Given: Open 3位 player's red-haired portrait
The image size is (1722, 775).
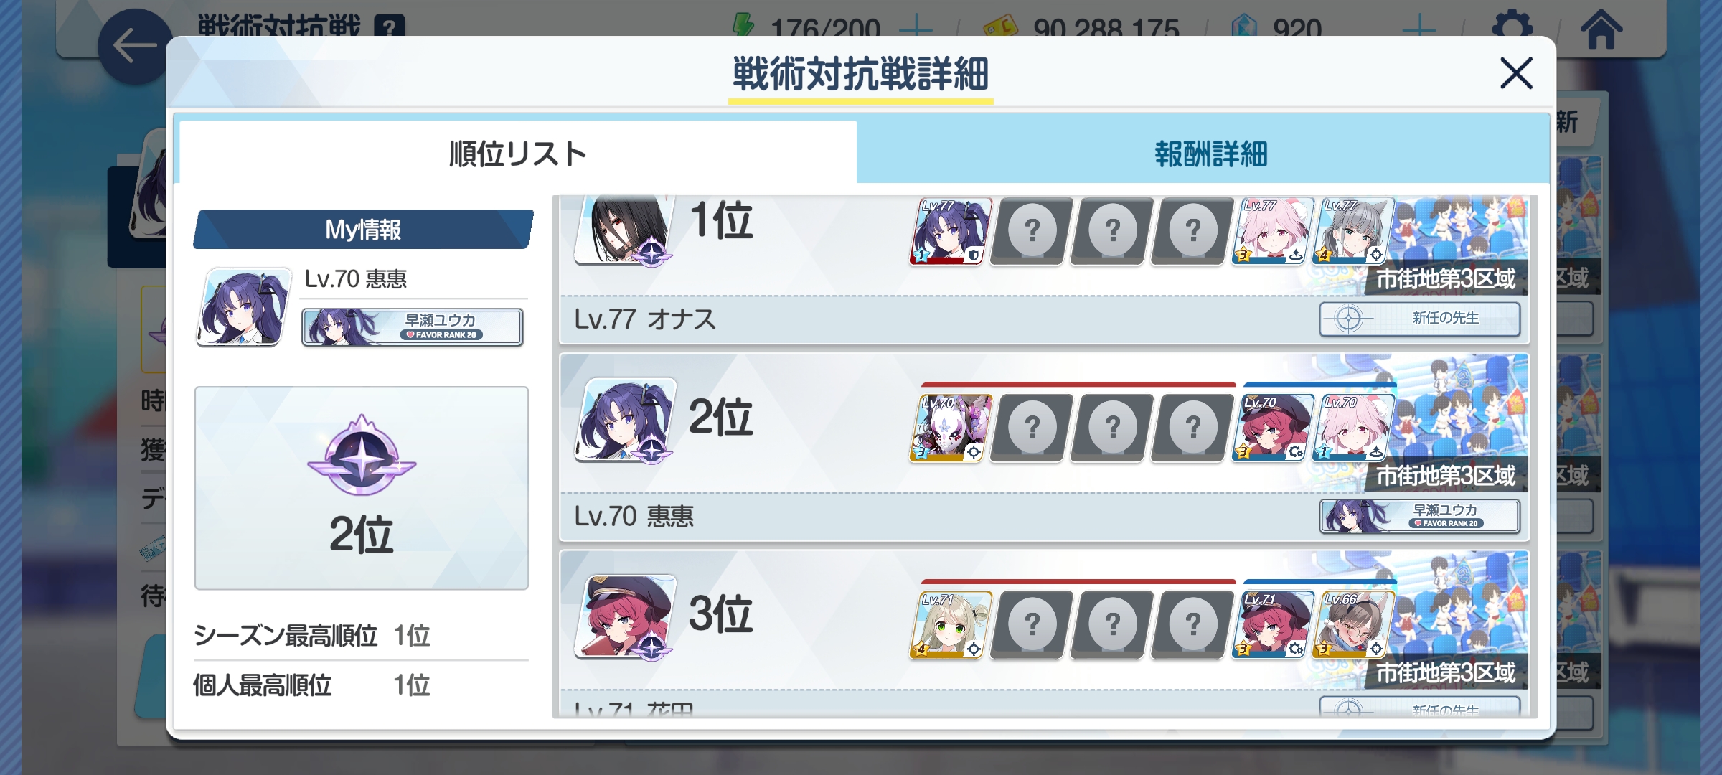Looking at the screenshot, I should click(626, 616).
